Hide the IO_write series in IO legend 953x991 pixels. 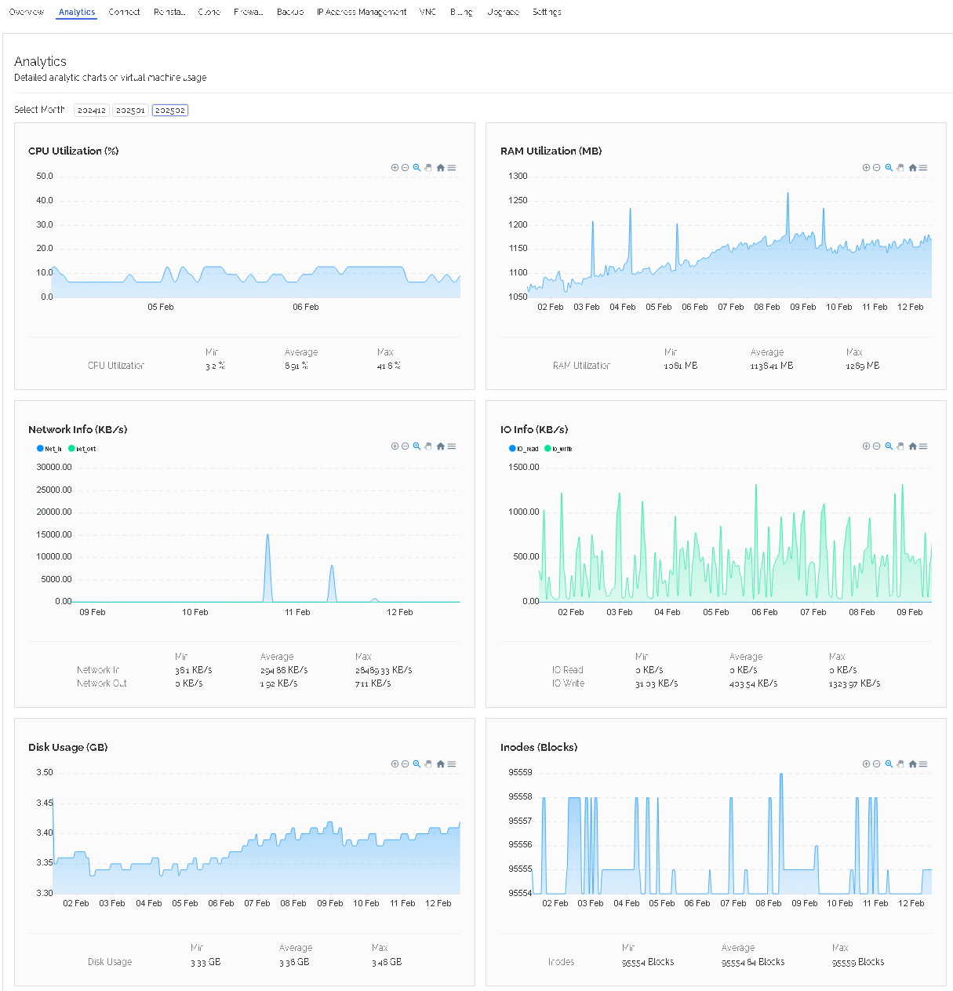562,449
